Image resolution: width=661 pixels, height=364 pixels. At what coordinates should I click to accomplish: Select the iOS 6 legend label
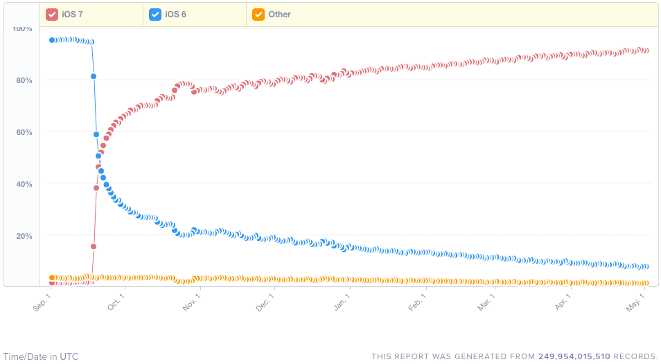point(175,15)
